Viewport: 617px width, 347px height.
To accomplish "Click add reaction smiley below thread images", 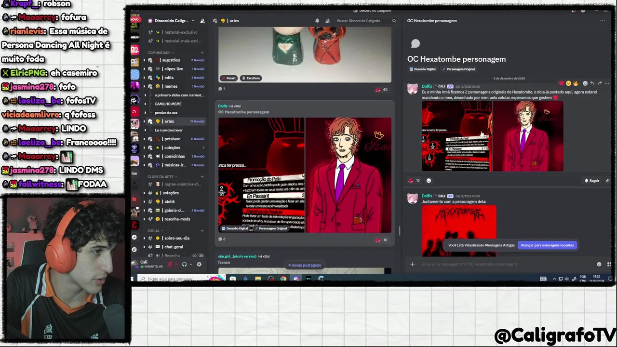I will pos(429,181).
